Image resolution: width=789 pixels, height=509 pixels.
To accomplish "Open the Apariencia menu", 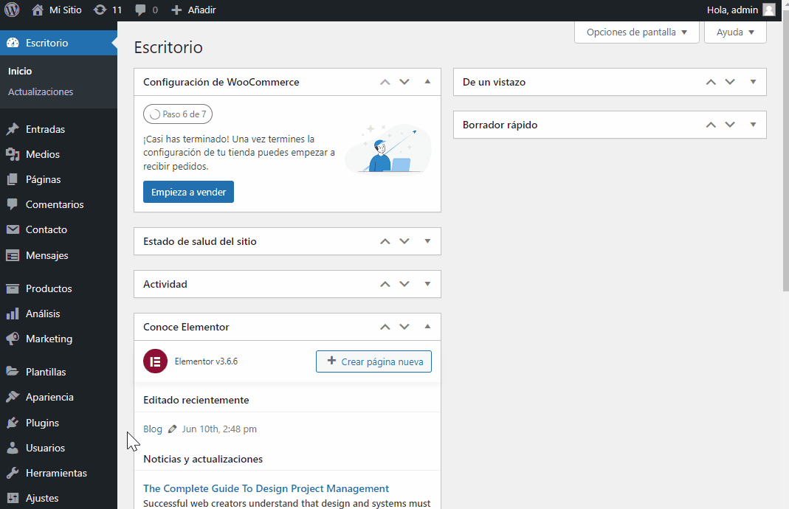I will 58,397.
